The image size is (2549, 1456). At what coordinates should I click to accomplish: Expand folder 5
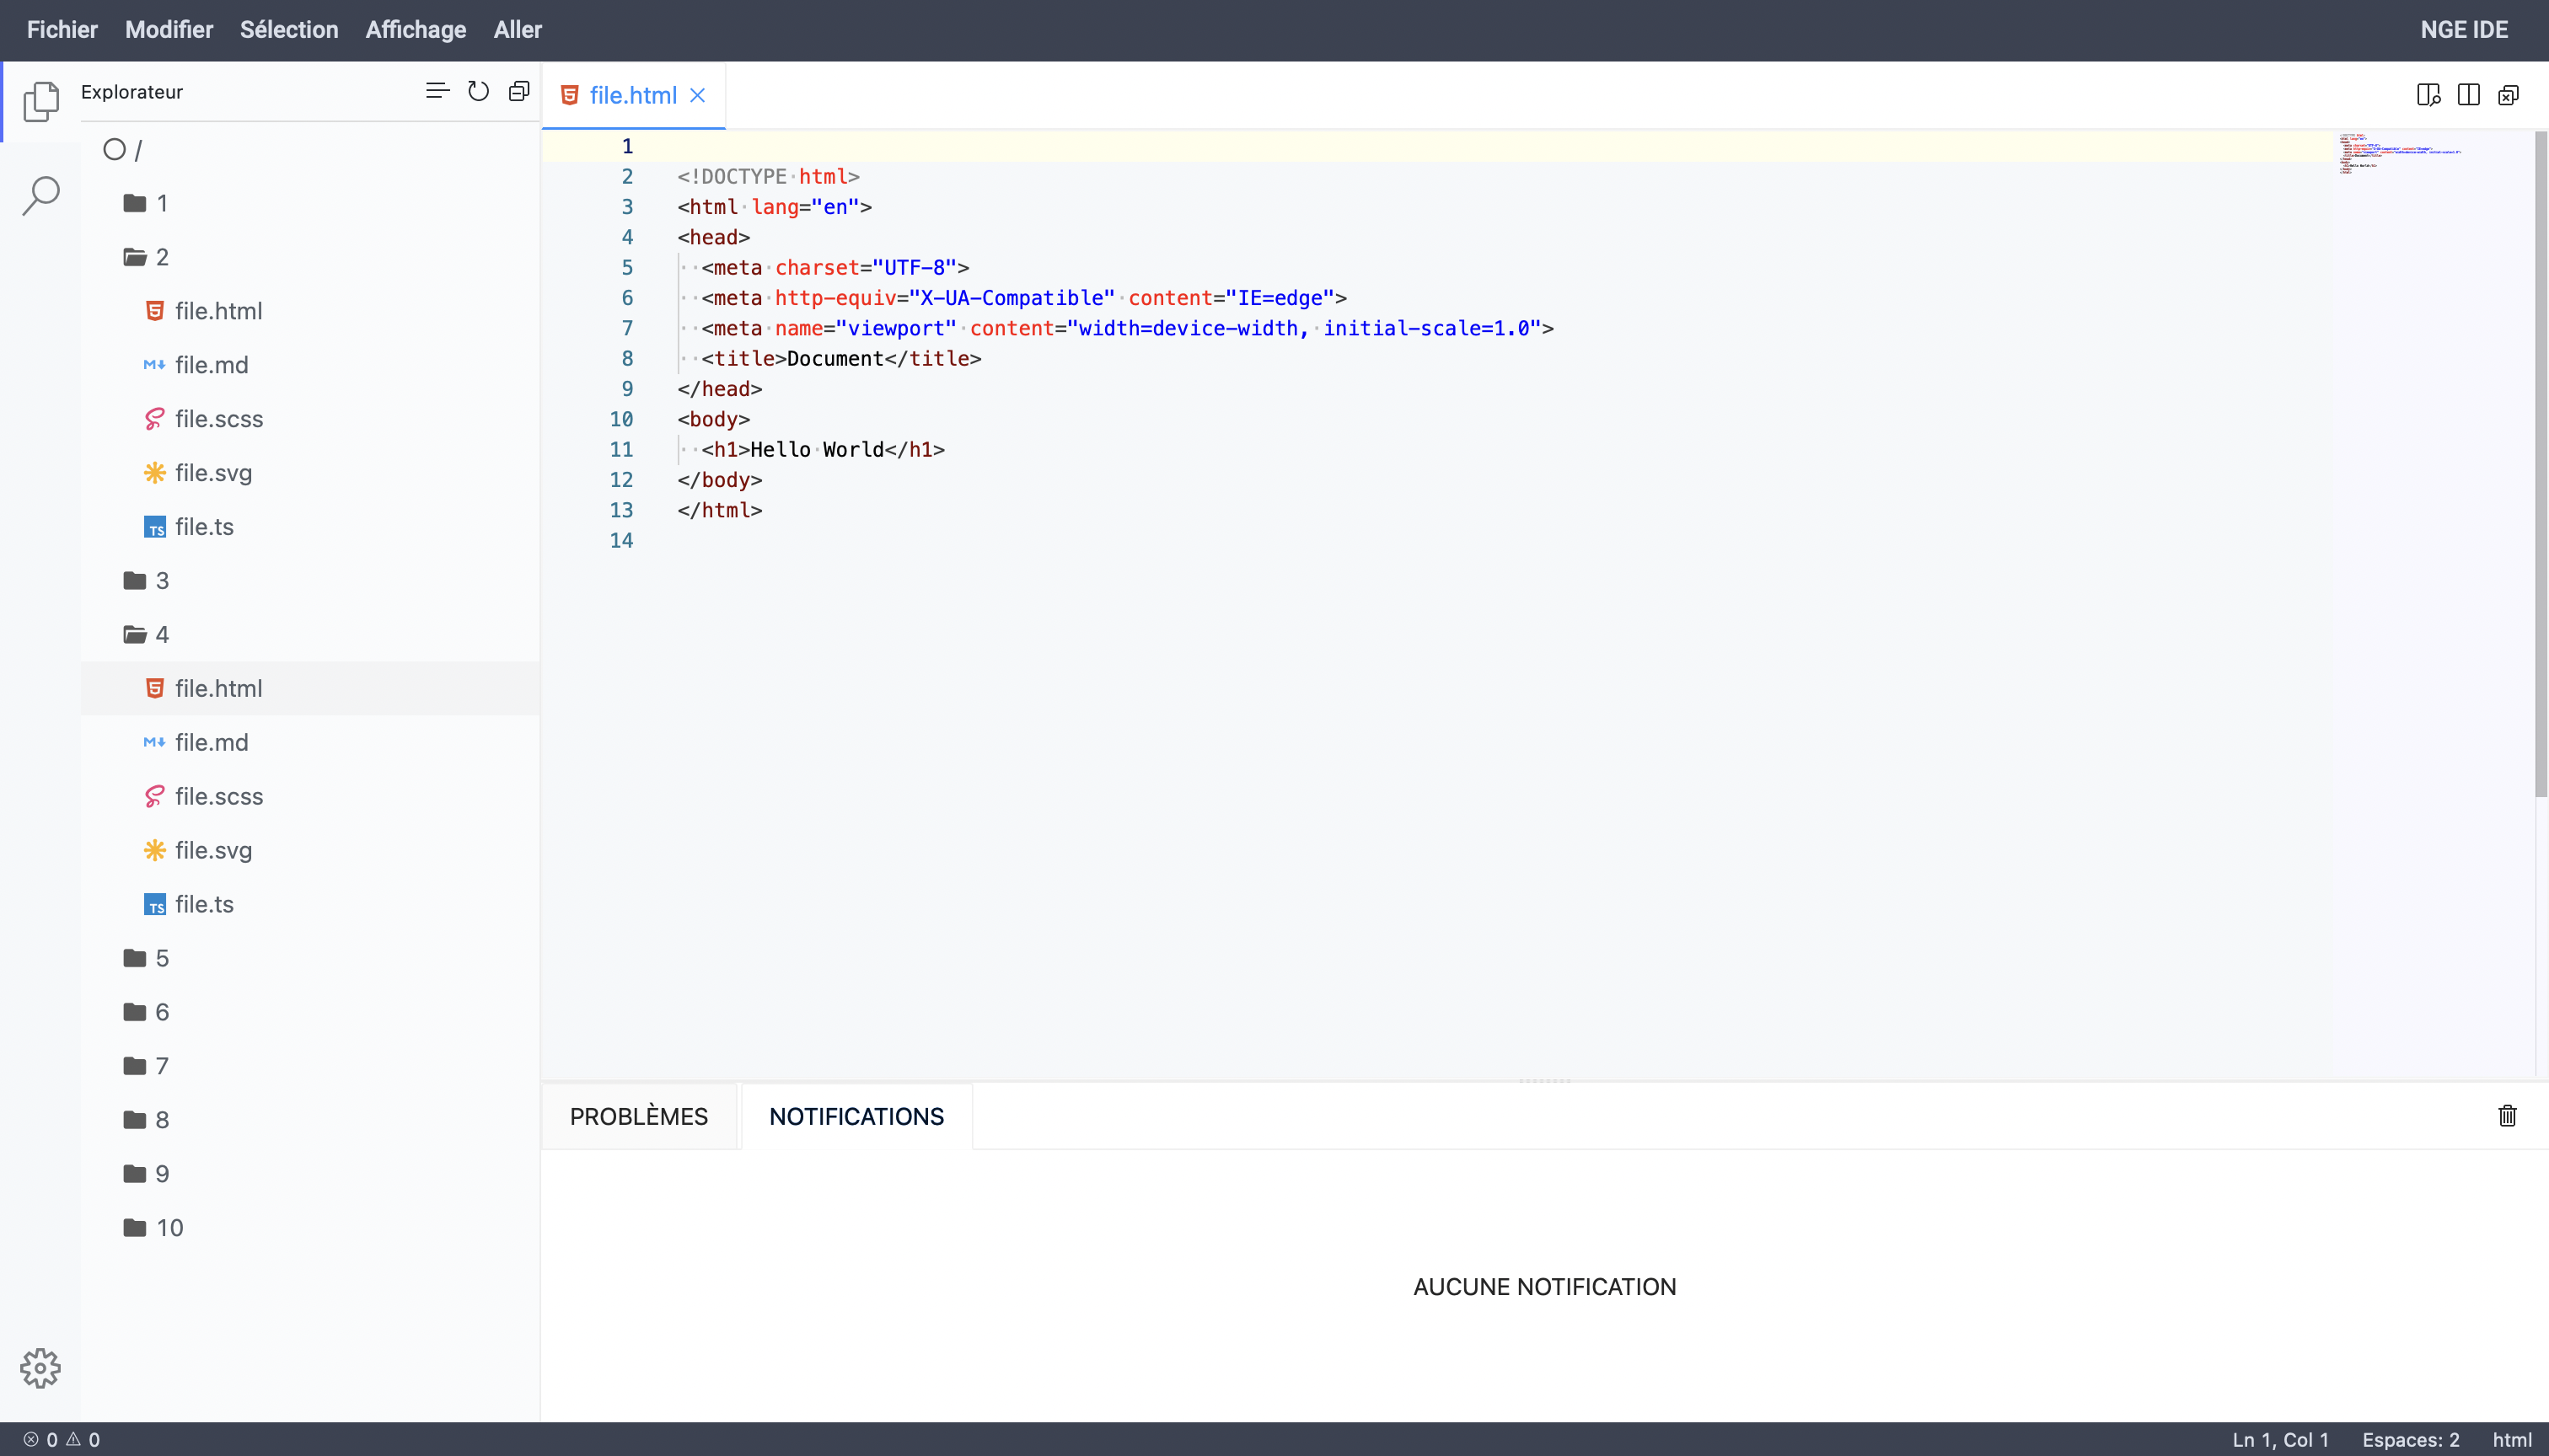(310, 958)
